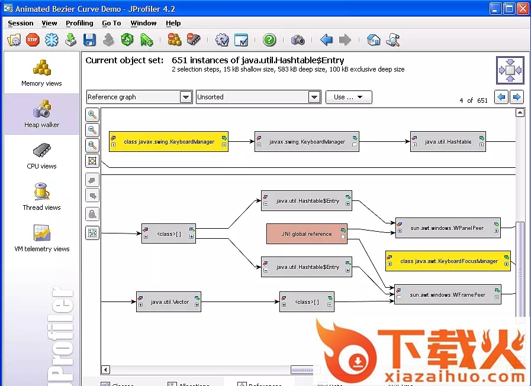
Task: Open the Profiling menu
Action: (x=79, y=23)
